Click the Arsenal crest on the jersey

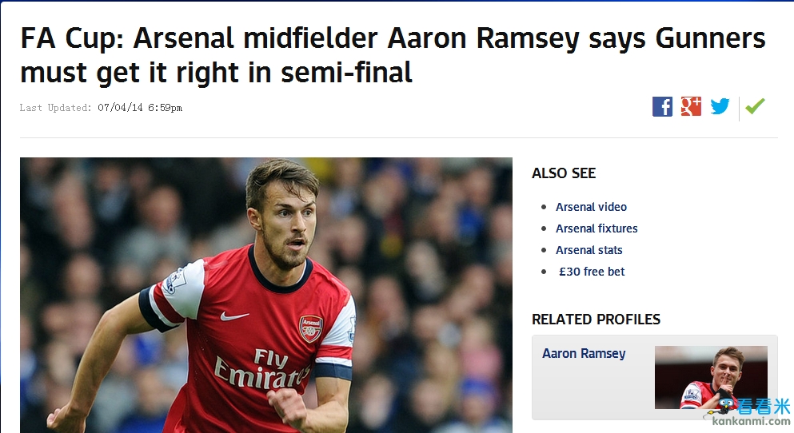click(x=310, y=328)
